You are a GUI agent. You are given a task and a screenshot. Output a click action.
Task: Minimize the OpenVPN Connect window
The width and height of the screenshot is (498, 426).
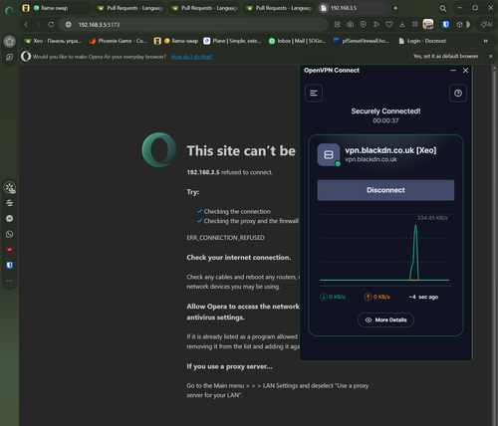coord(453,71)
